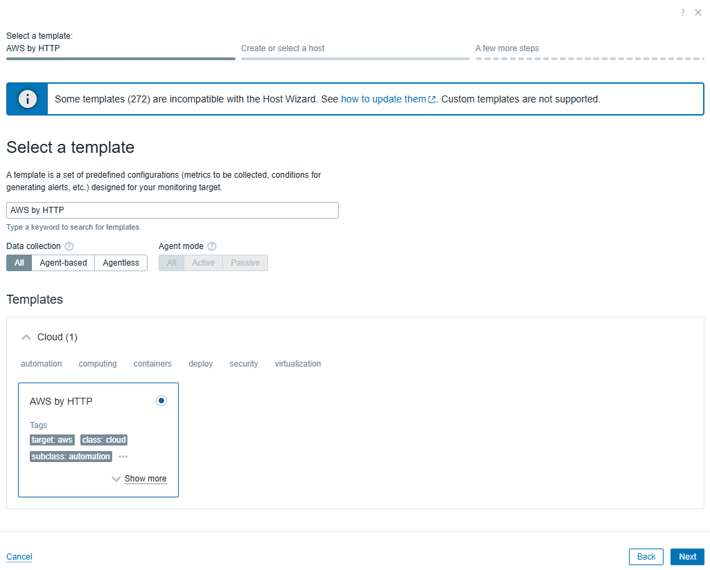Show more tags via ellipsis icon
Image resolution: width=710 pixels, height=570 pixels.
pyautogui.click(x=123, y=457)
